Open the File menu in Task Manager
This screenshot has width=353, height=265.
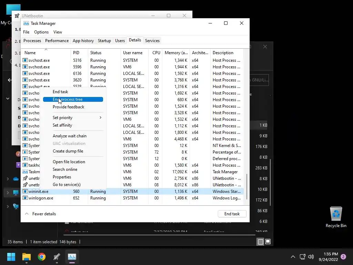(x=26, y=32)
